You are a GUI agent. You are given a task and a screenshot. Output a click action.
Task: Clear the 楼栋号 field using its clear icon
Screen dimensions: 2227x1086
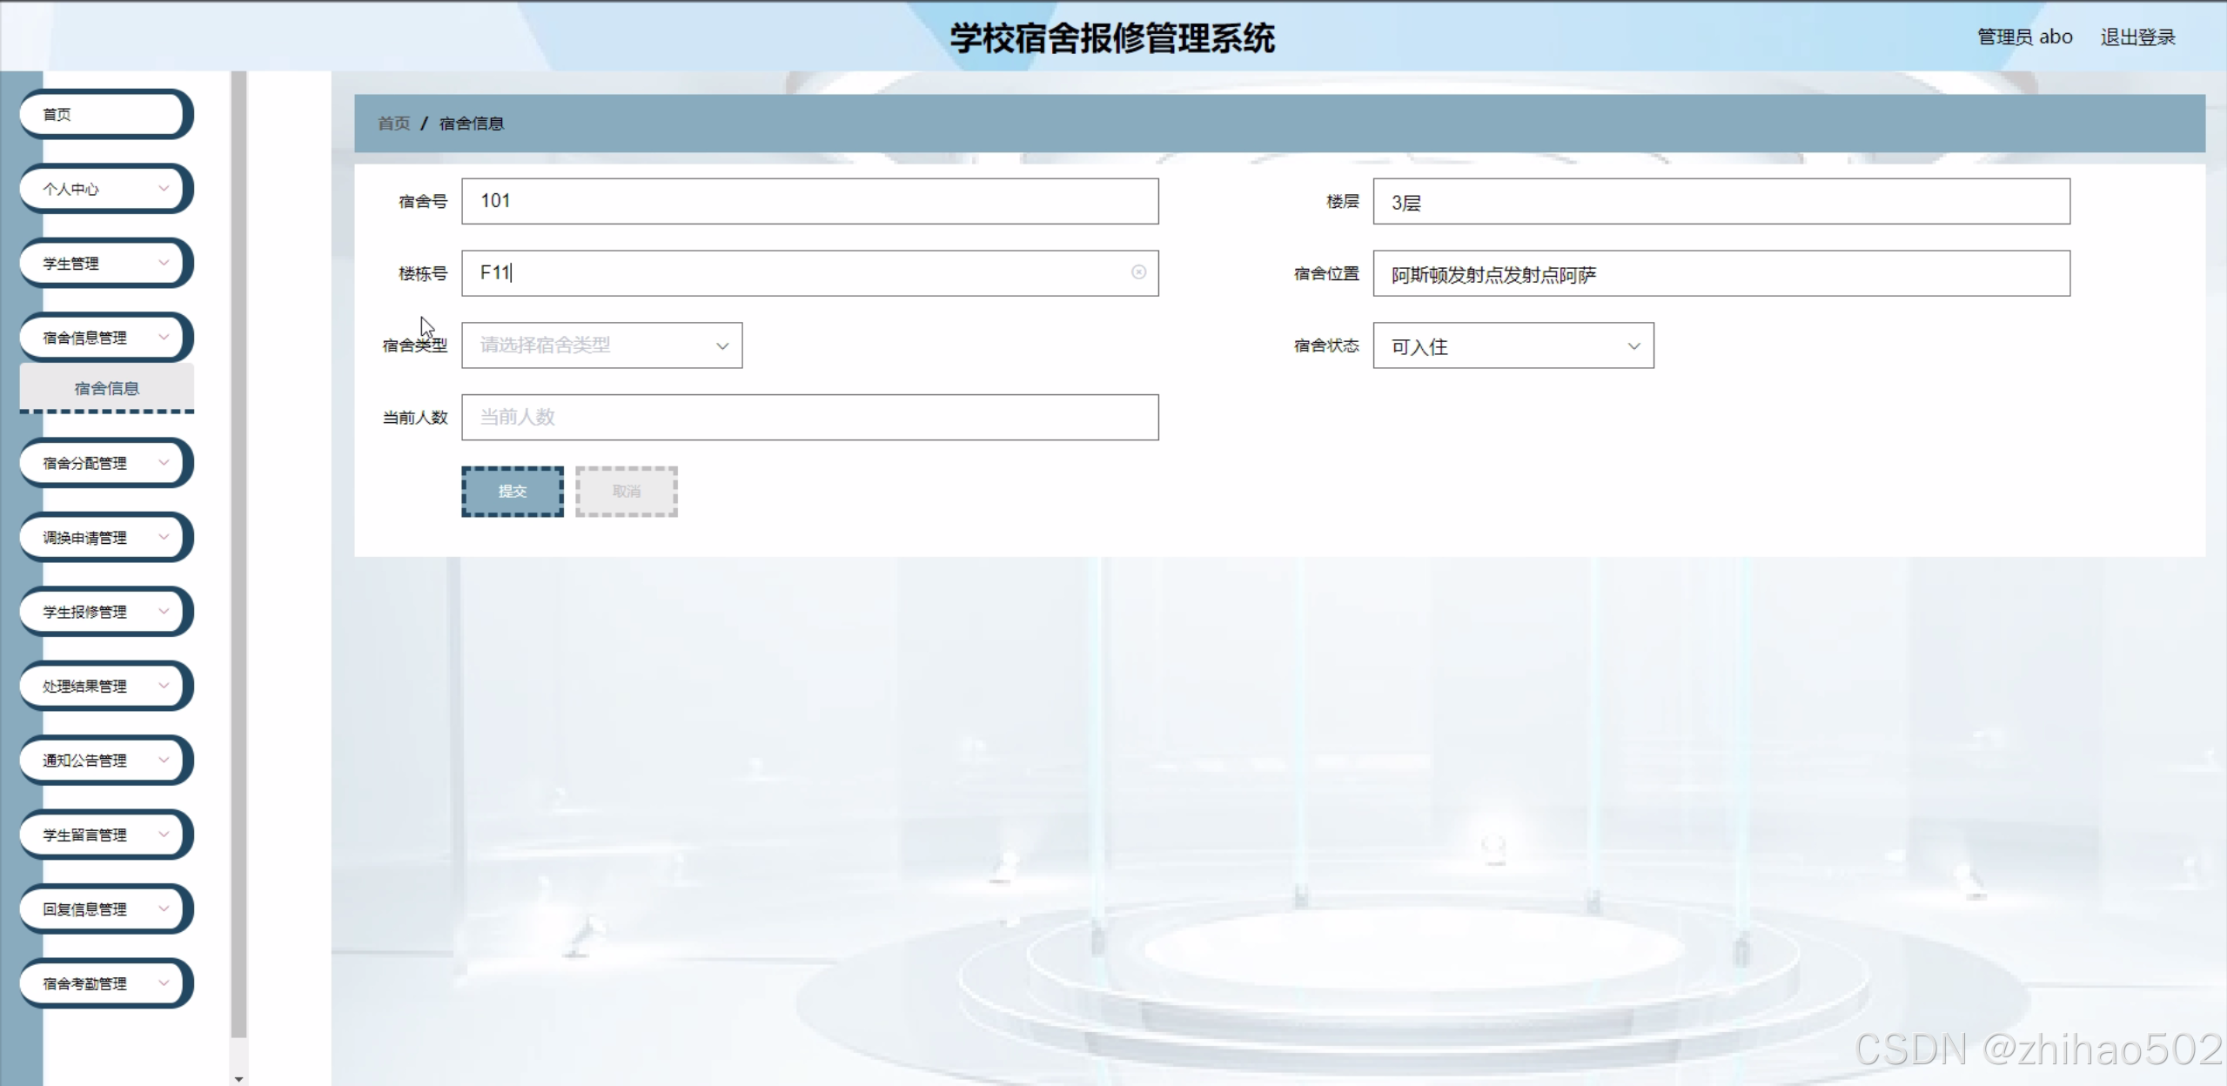[x=1137, y=272]
